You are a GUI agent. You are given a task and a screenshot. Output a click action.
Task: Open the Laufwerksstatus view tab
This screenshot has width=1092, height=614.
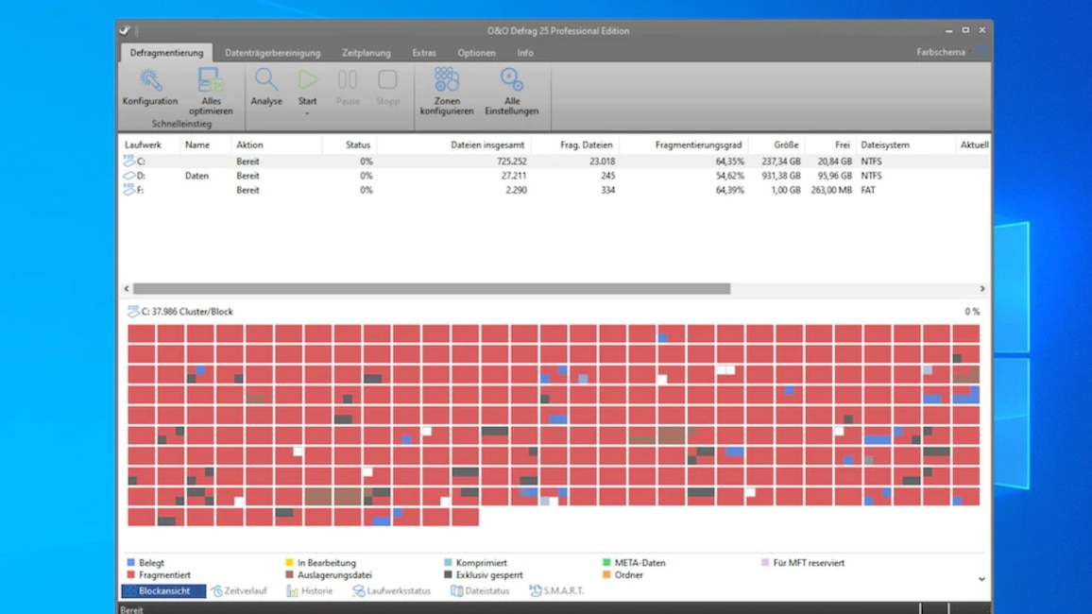(x=391, y=591)
